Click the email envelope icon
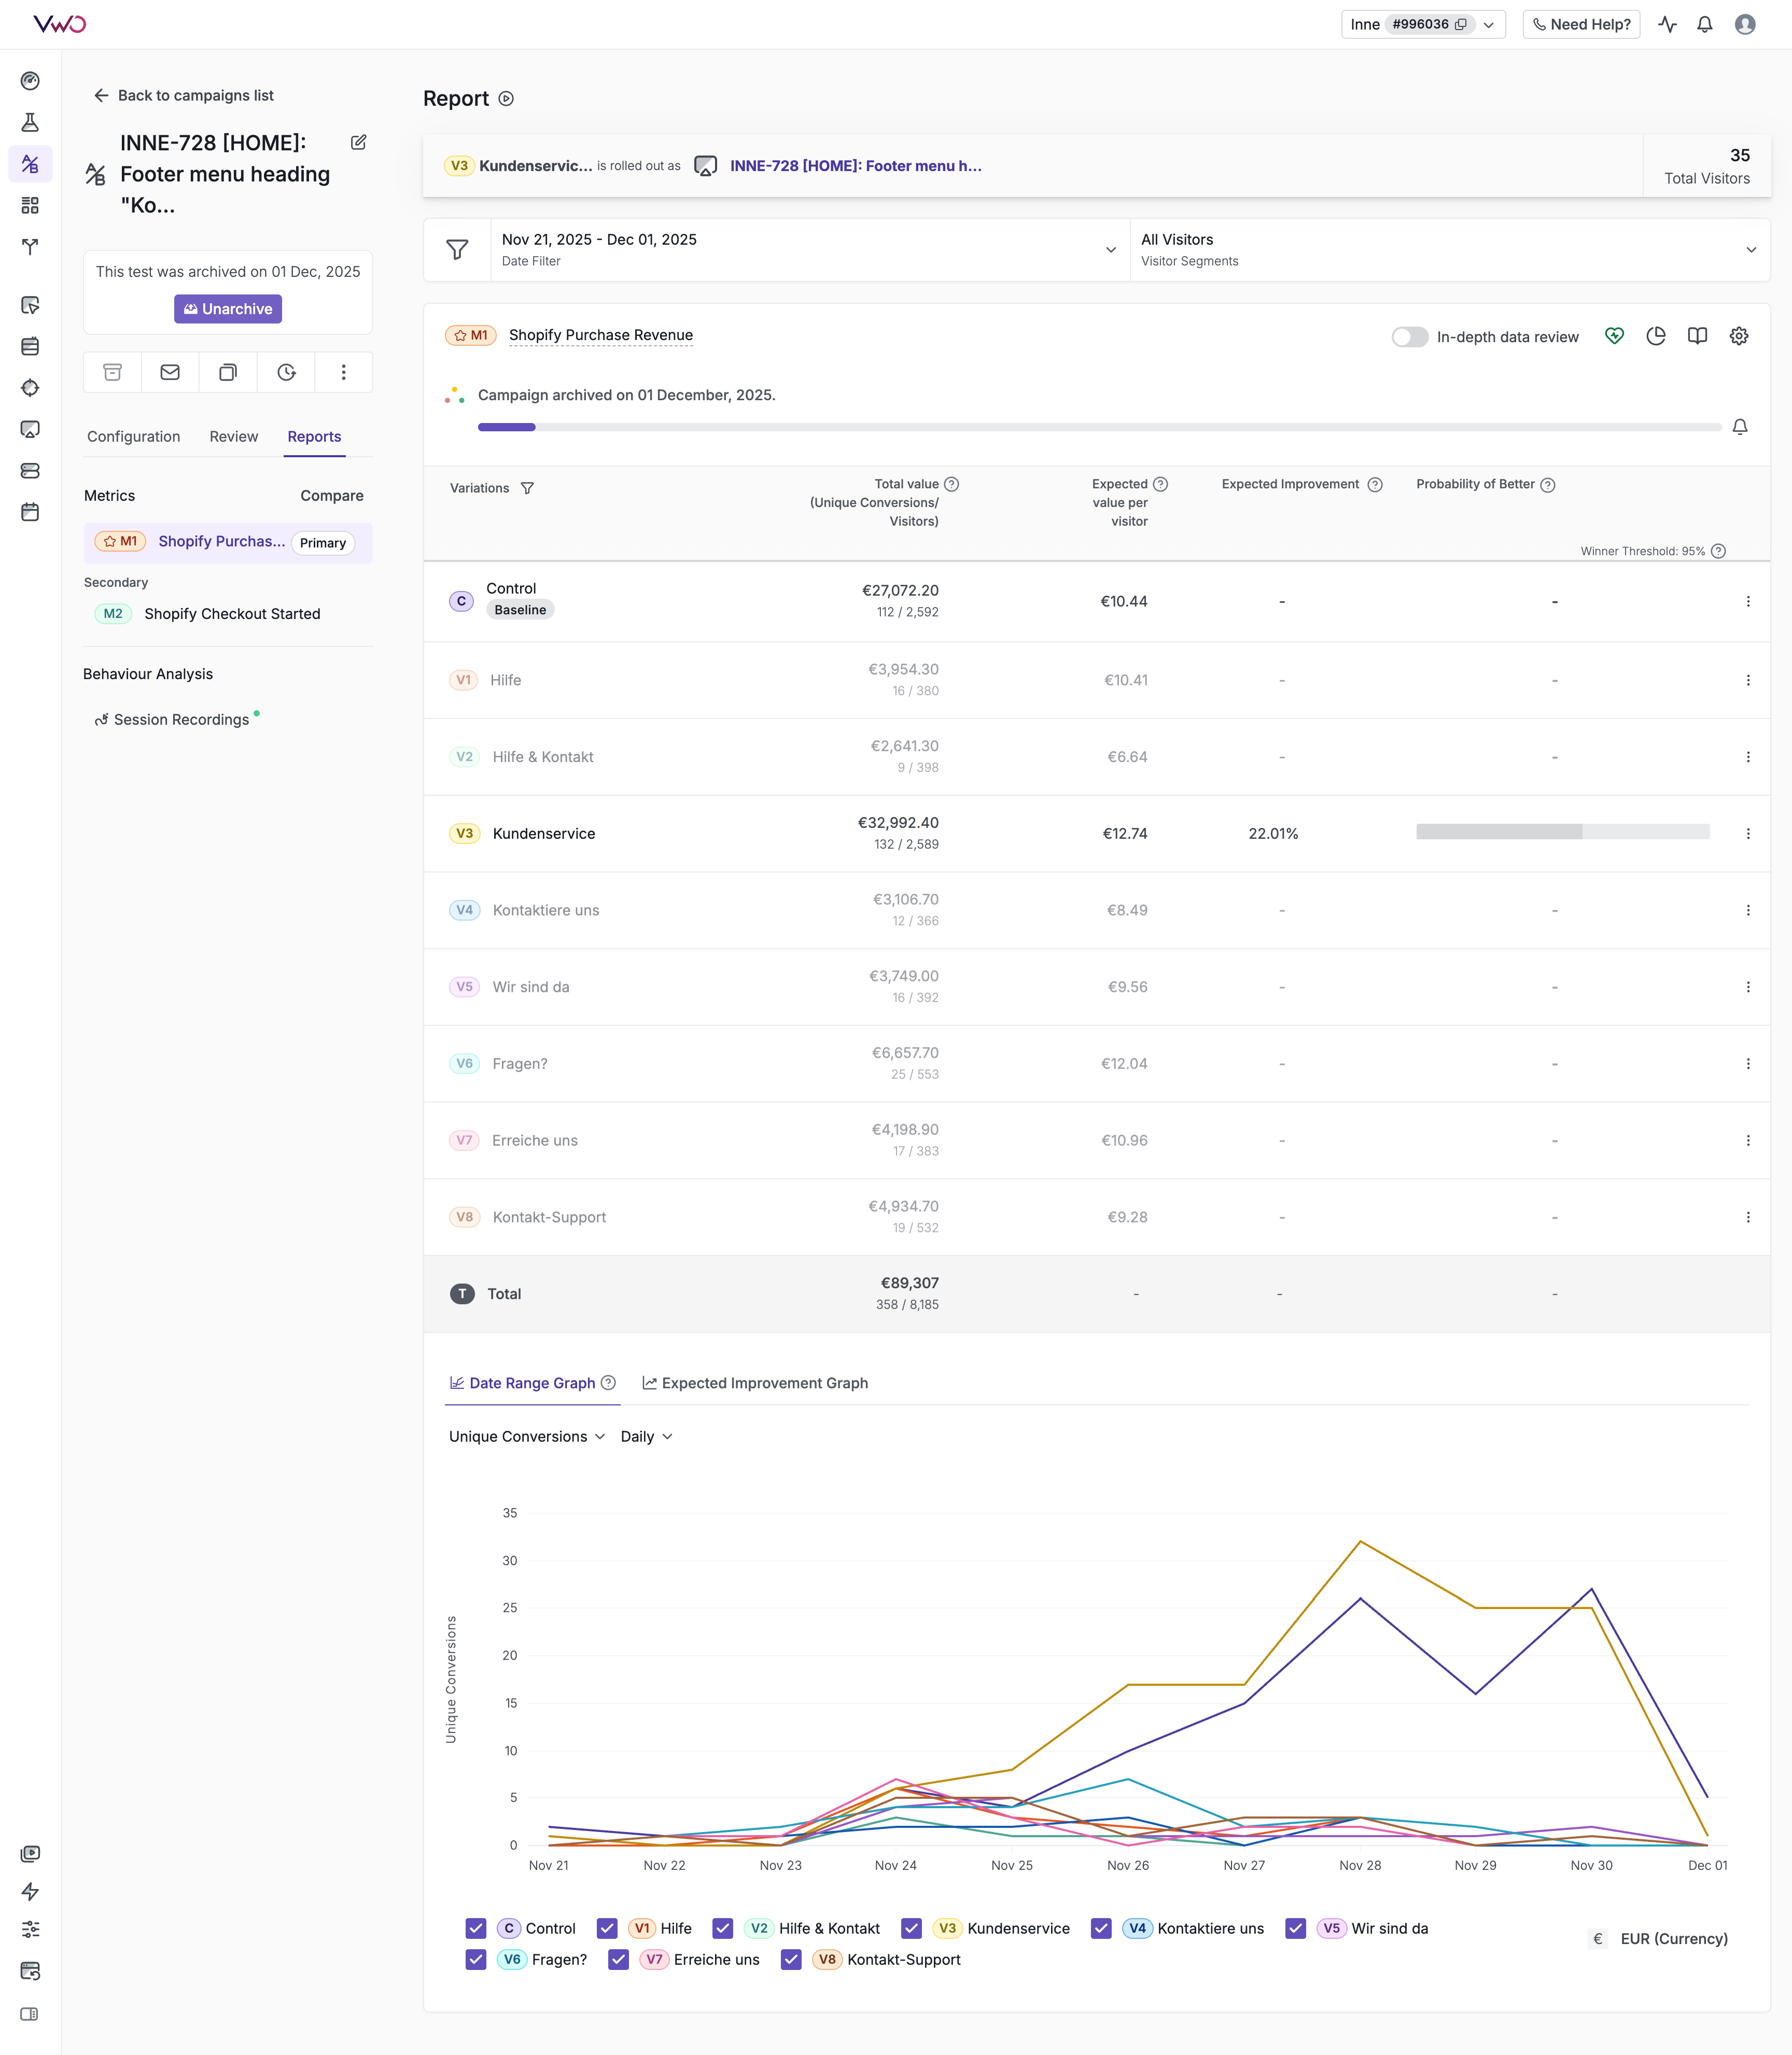The height and width of the screenshot is (2055, 1792). pyautogui.click(x=170, y=372)
